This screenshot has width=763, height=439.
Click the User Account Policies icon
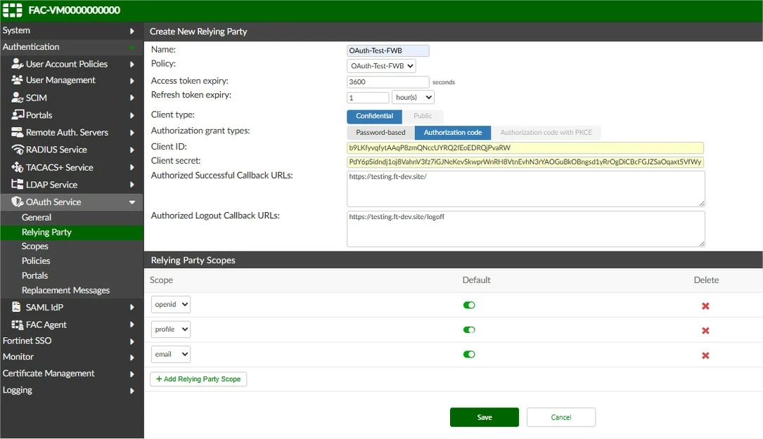click(18, 64)
